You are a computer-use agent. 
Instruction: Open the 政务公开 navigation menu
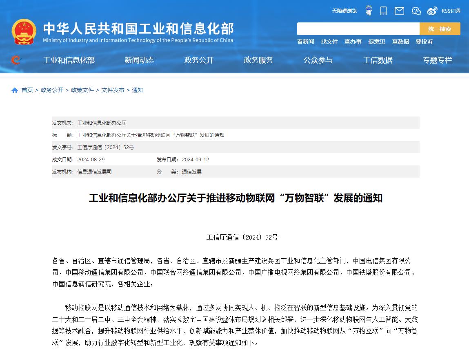click(x=199, y=60)
